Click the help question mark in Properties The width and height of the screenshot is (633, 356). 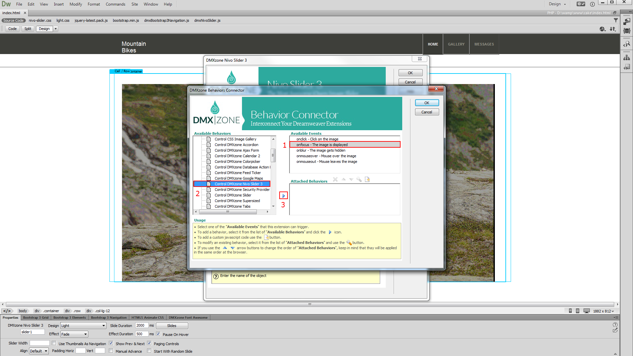pyautogui.click(x=615, y=325)
